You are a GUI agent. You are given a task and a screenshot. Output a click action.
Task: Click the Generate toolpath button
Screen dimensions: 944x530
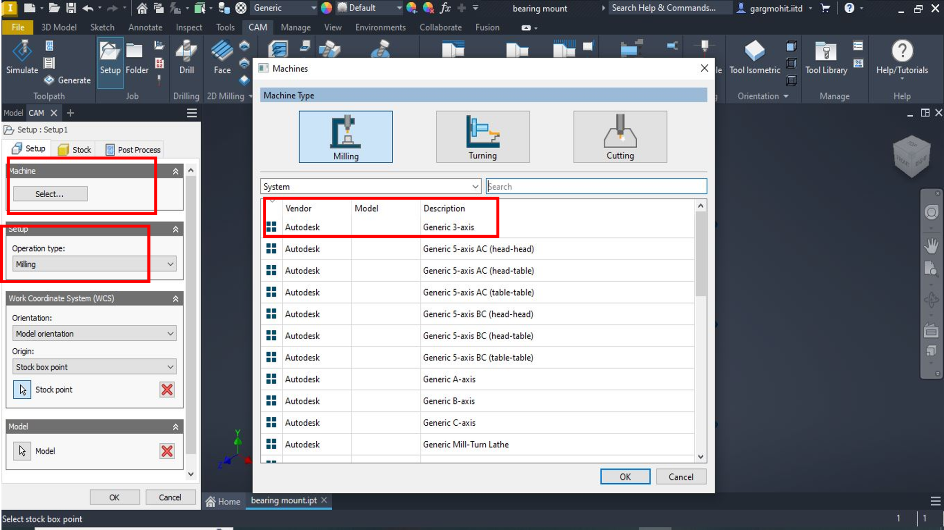(67, 80)
